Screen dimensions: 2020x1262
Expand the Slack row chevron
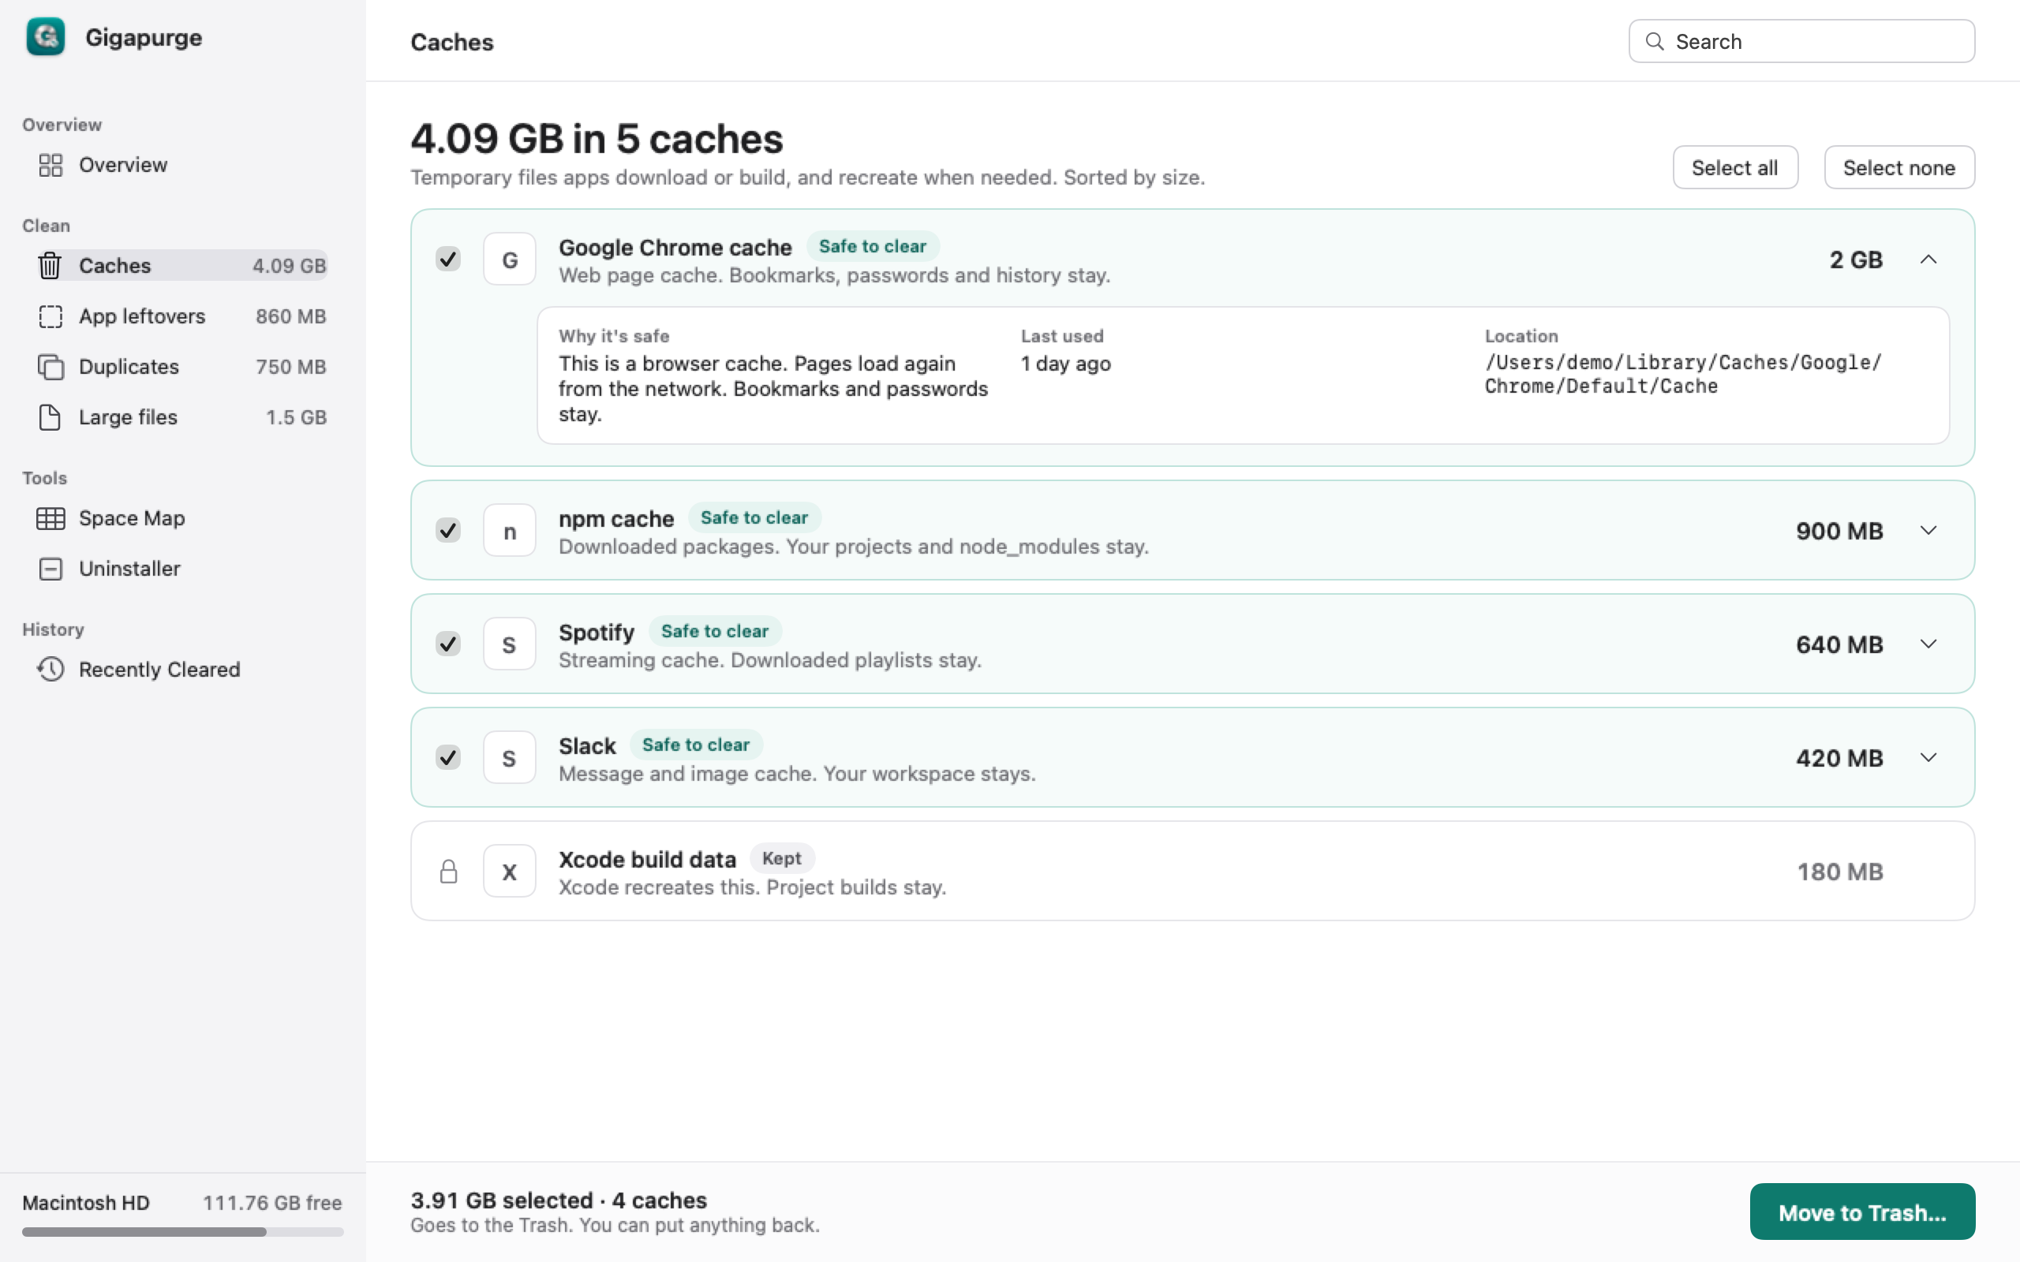coord(1928,758)
